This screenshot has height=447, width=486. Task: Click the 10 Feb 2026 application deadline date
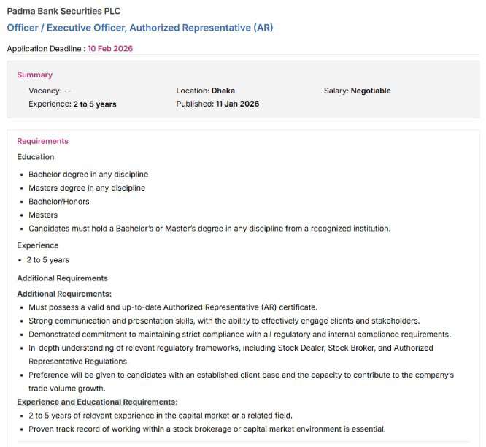(110, 49)
